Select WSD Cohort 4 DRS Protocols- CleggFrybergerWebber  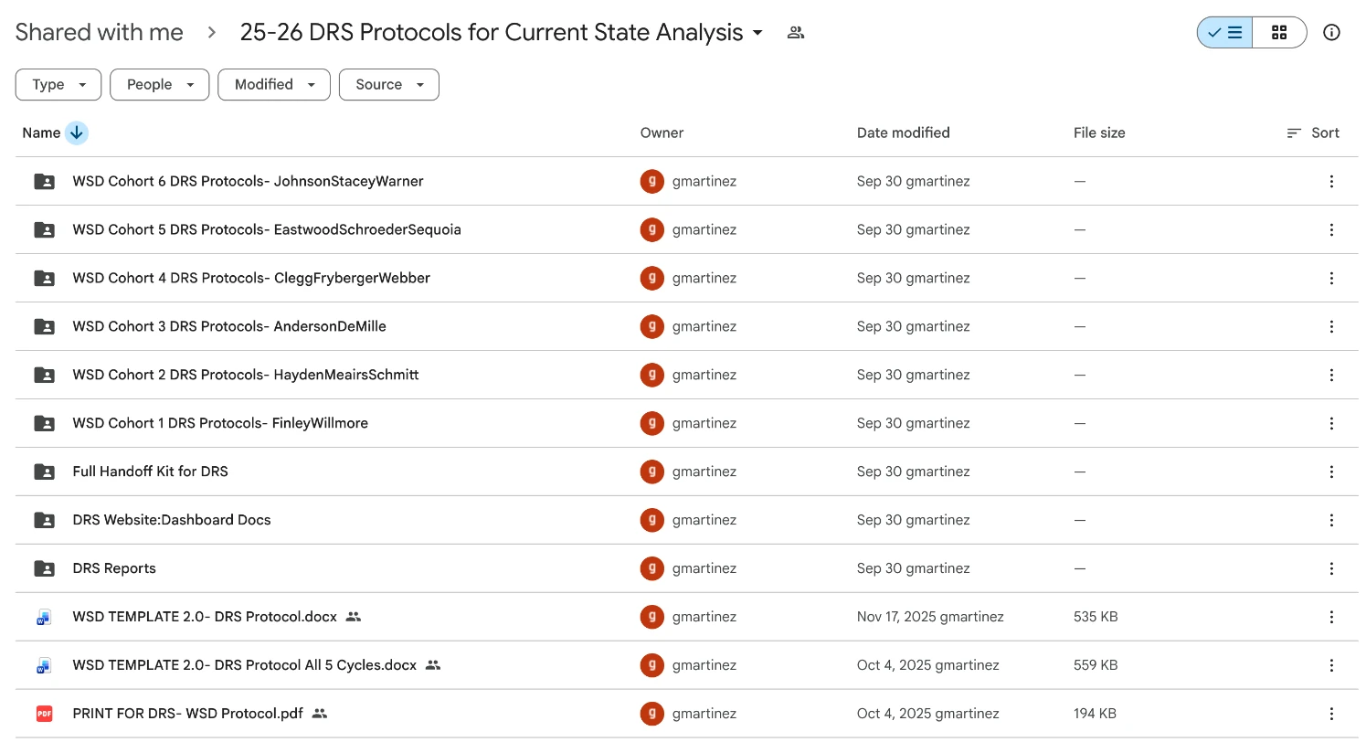click(251, 278)
